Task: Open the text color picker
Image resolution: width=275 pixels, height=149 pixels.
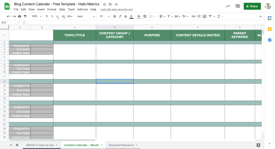Action: pyautogui.click(x=131, y=16)
